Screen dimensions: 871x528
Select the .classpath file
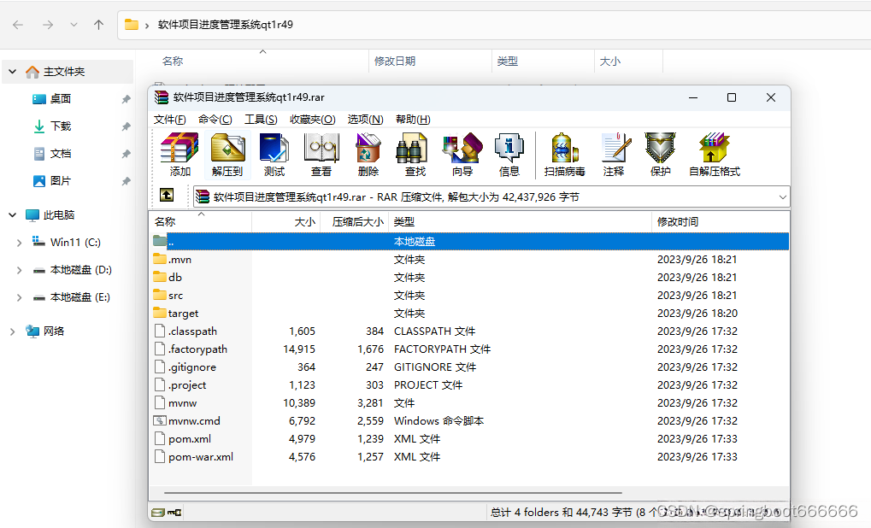click(x=469, y=331)
